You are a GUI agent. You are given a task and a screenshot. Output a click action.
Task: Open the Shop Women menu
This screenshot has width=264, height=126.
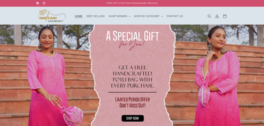click(x=118, y=16)
